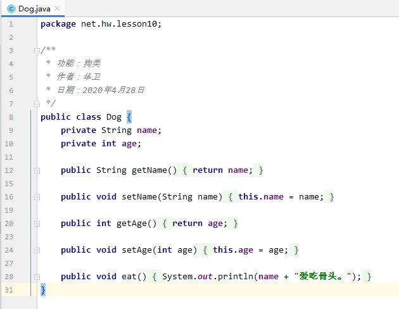Expand the getAge() method fold at line 20

pos(37,224)
